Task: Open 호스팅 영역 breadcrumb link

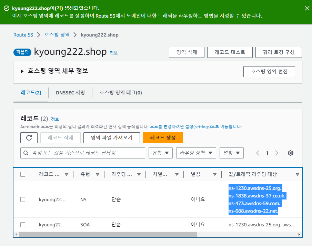Action: 57,34
